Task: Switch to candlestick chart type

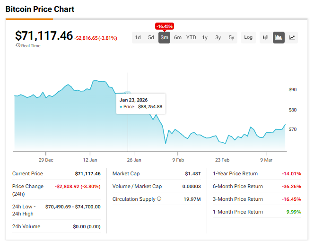Action: 265,37
